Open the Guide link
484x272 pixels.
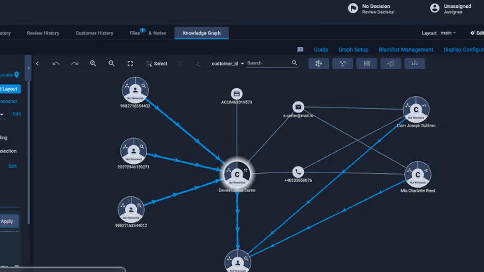321,50
